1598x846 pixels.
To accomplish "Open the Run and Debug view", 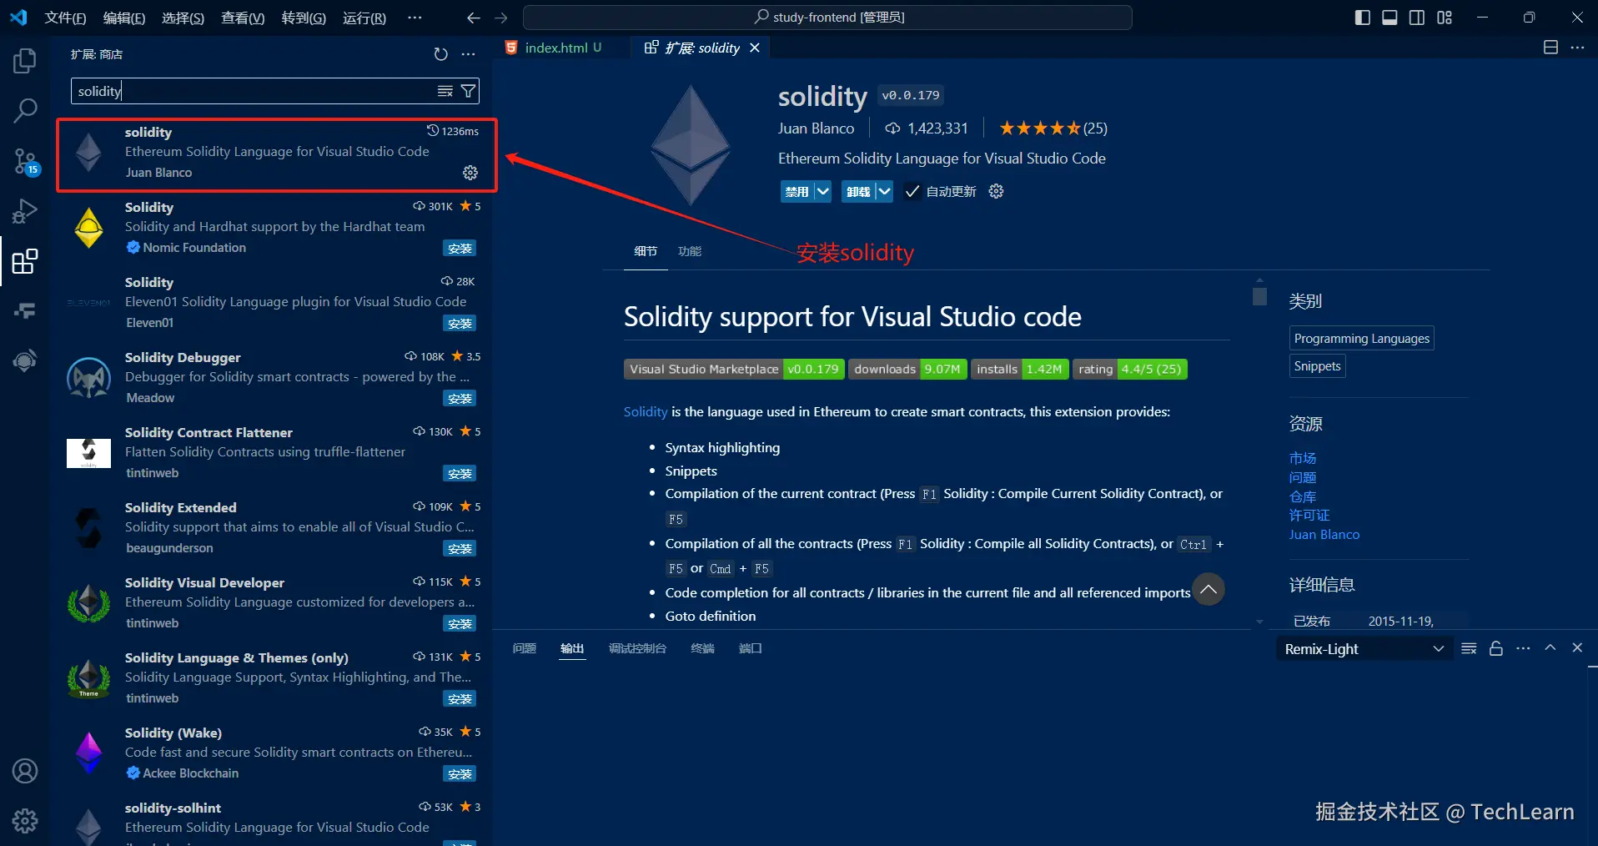I will click(x=25, y=211).
